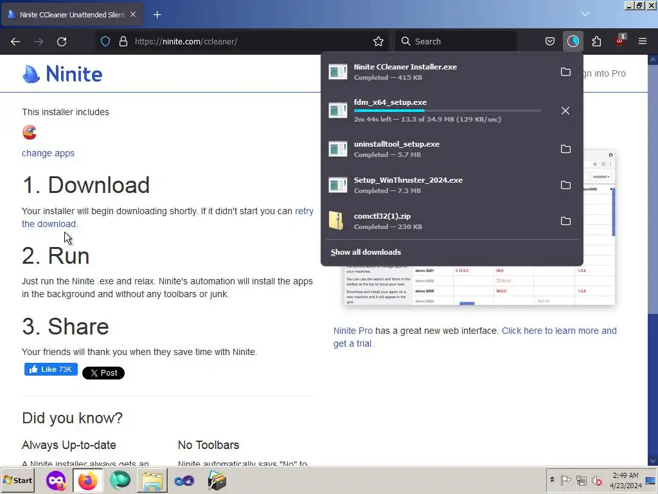Click here to learn more and get a trial

[560, 331]
